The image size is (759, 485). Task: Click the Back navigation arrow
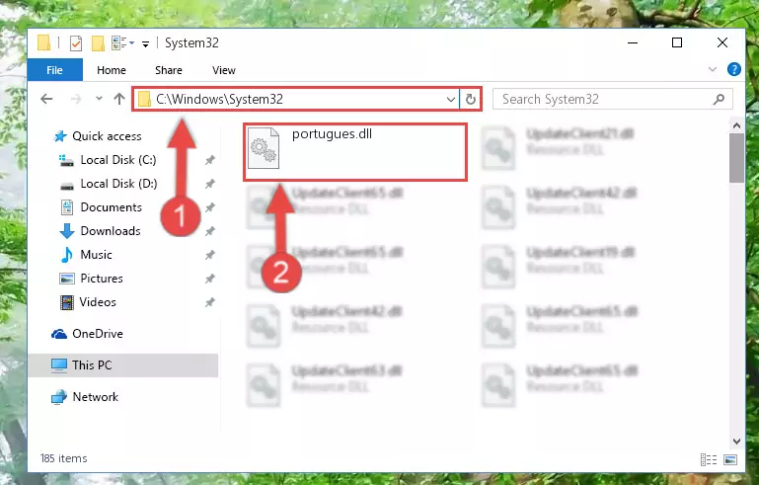pyautogui.click(x=46, y=100)
